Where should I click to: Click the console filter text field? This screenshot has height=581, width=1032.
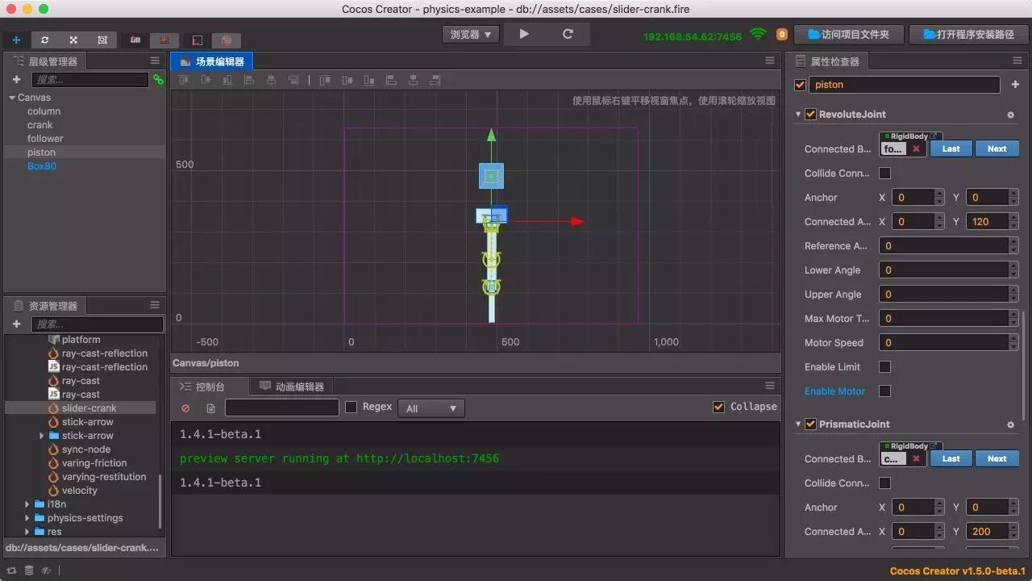[x=282, y=408]
